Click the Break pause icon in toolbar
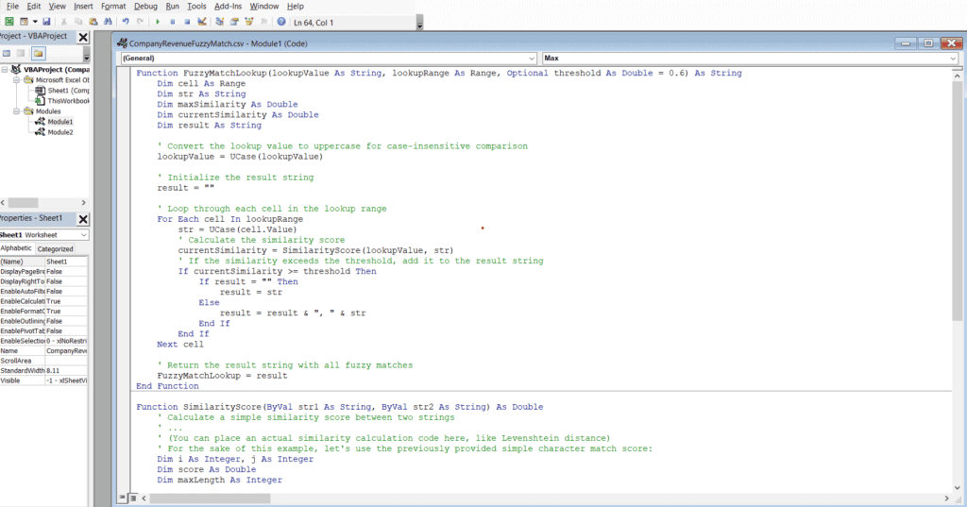This screenshot has height=507, width=967. coord(173,22)
